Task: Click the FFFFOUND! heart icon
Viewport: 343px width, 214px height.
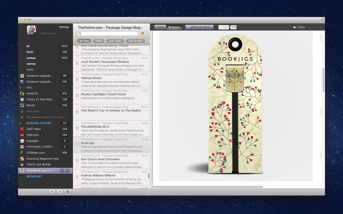Action: pyautogui.click(x=22, y=147)
